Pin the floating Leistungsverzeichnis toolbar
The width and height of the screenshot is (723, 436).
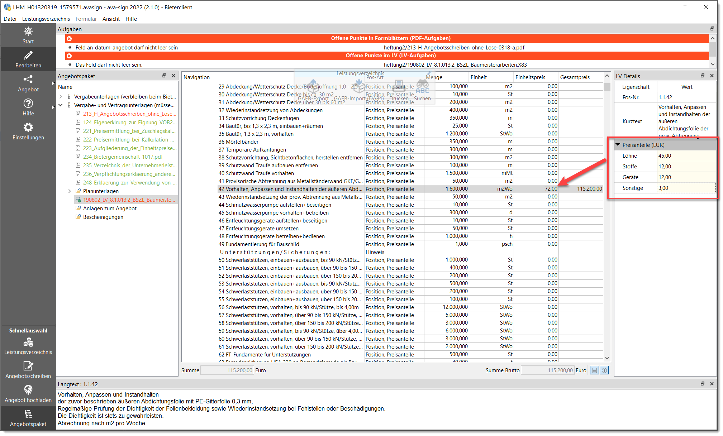click(x=428, y=73)
